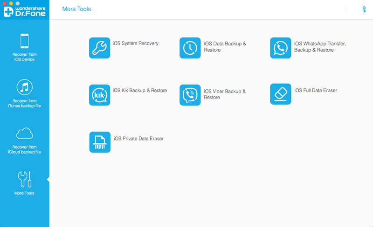The image size is (373, 227).
Task: Click the key registration icon in header
Action: coord(364,9)
